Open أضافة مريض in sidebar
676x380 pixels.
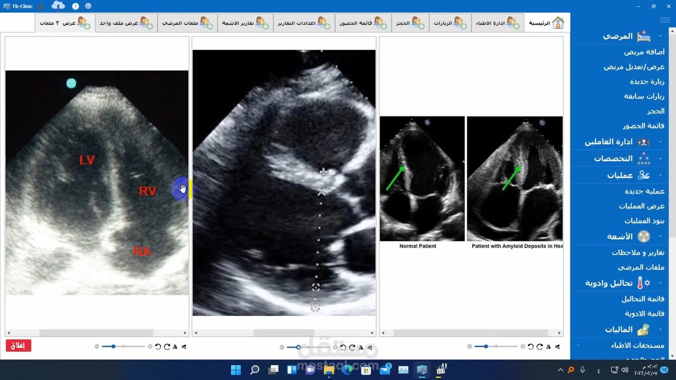[x=644, y=52]
